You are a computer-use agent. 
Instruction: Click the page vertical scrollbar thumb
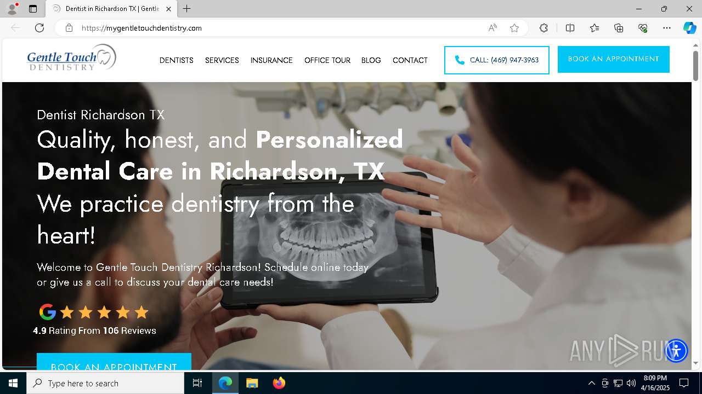pyautogui.click(x=695, y=66)
